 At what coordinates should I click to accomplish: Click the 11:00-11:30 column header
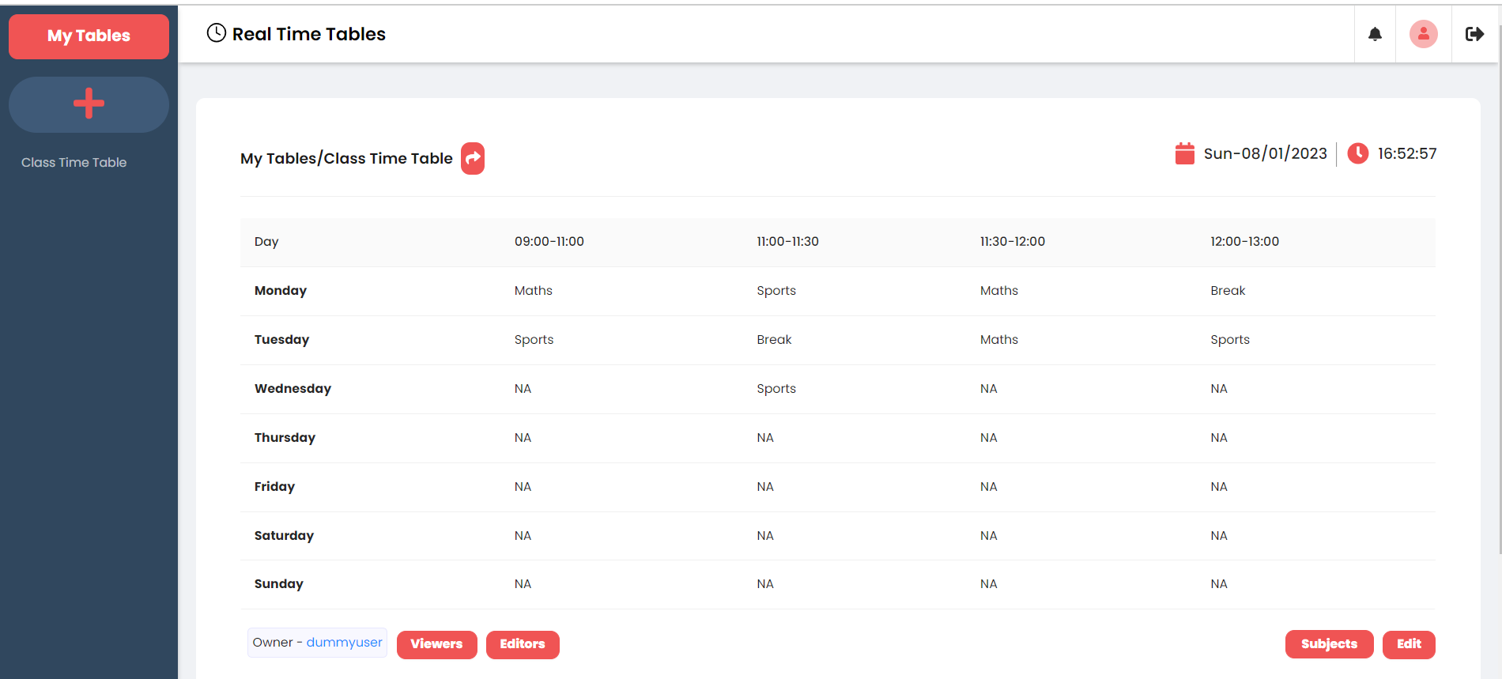[787, 242]
